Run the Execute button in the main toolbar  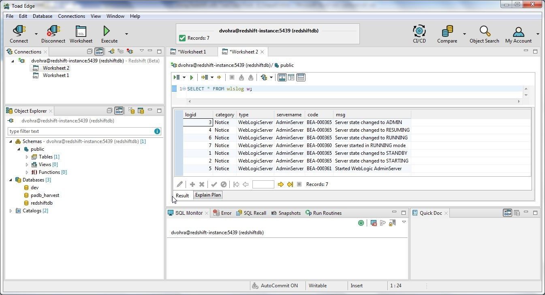tap(109, 34)
